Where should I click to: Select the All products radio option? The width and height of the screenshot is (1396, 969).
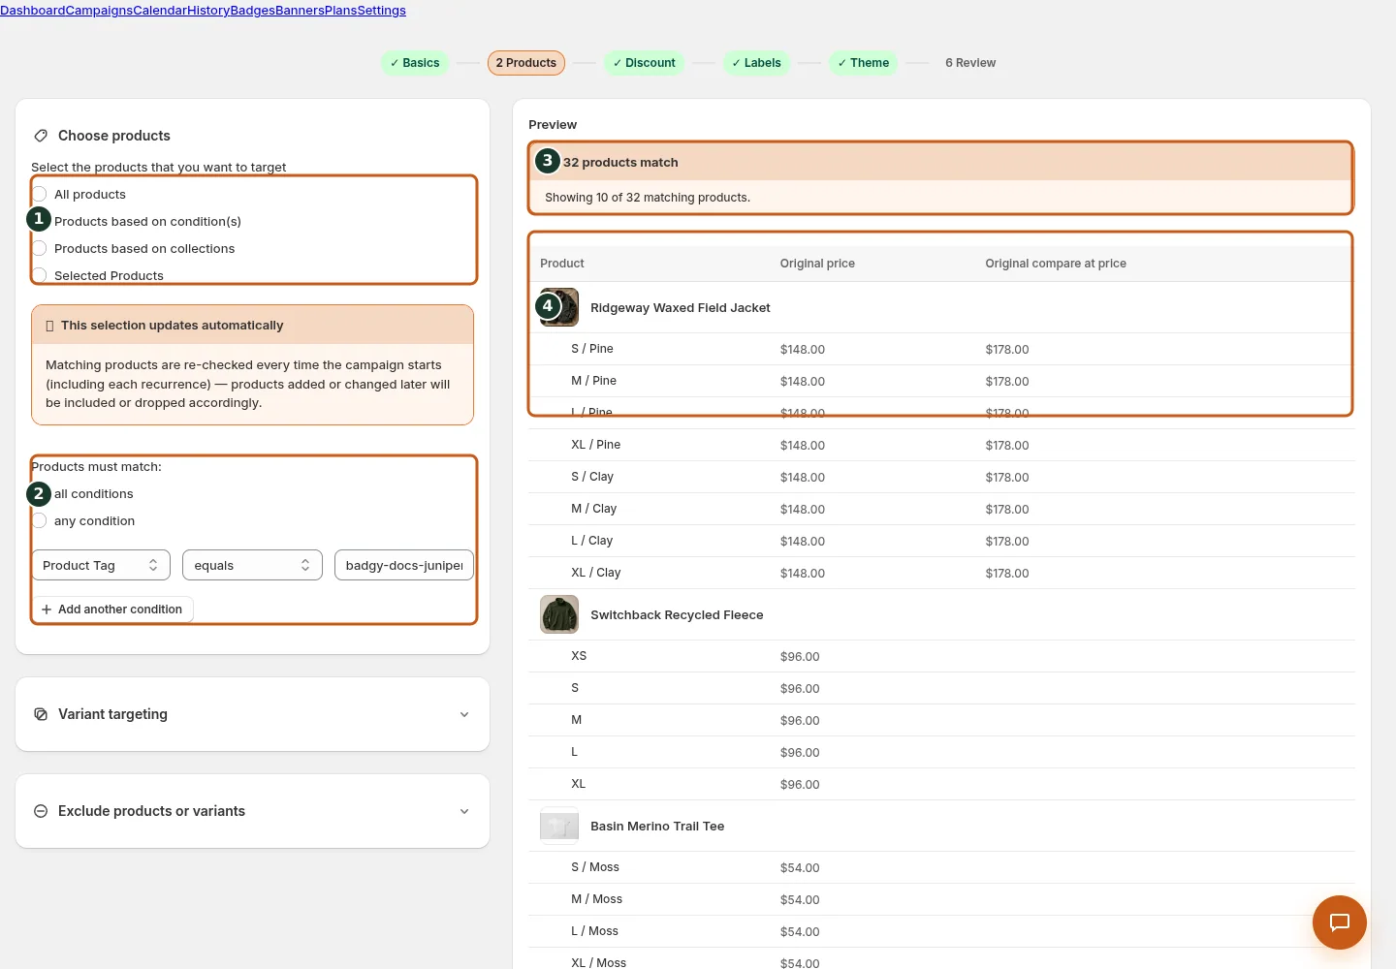point(40,194)
